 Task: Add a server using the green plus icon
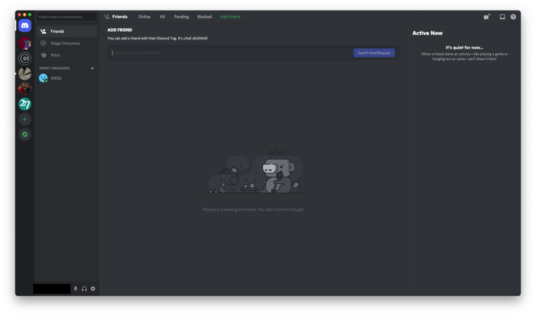(x=24, y=119)
